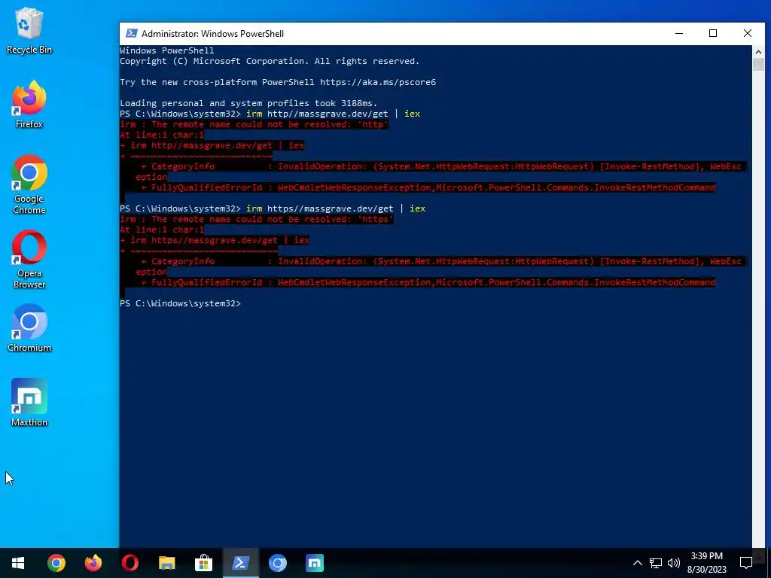Click the PowerShell title bar icon menu
Screen dimensions: 771x578
pyautogui.click(x=131, y=33)
